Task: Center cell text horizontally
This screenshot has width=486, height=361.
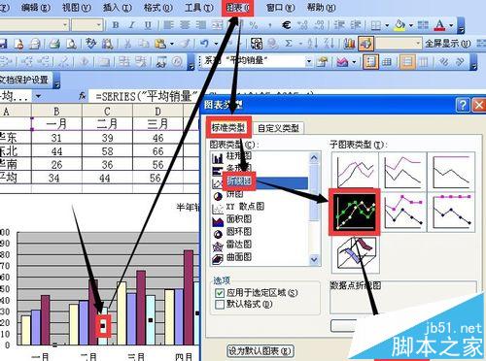Action: click(185, 25)
